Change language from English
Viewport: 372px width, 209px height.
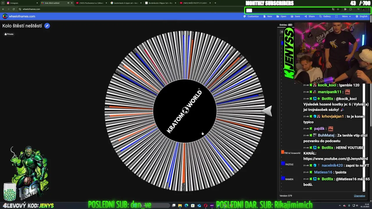click(362, 16)
